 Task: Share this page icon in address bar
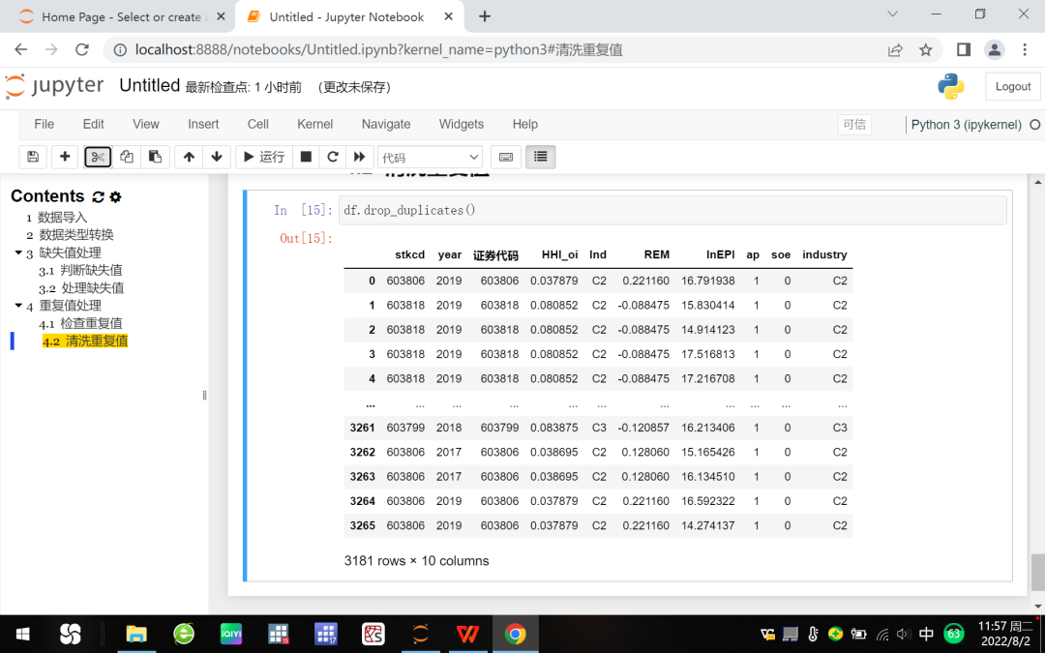895,50
